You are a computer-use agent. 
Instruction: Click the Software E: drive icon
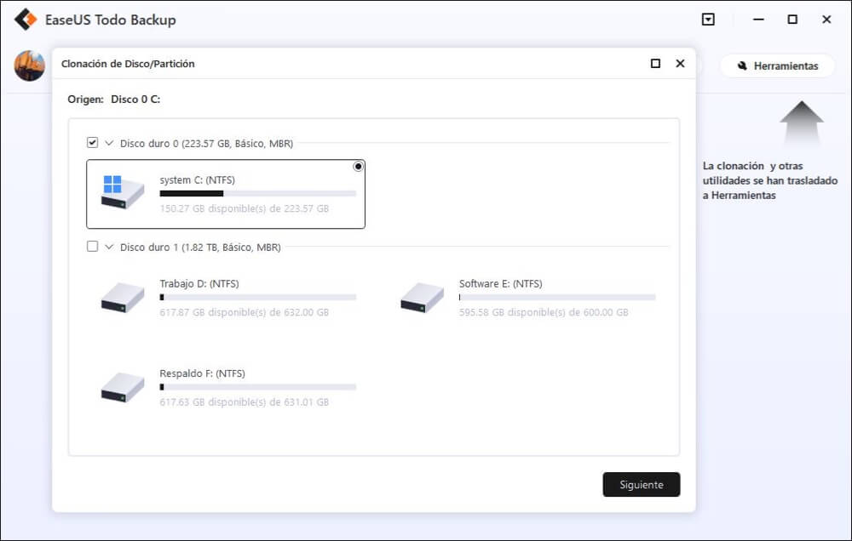click(423, 298)
